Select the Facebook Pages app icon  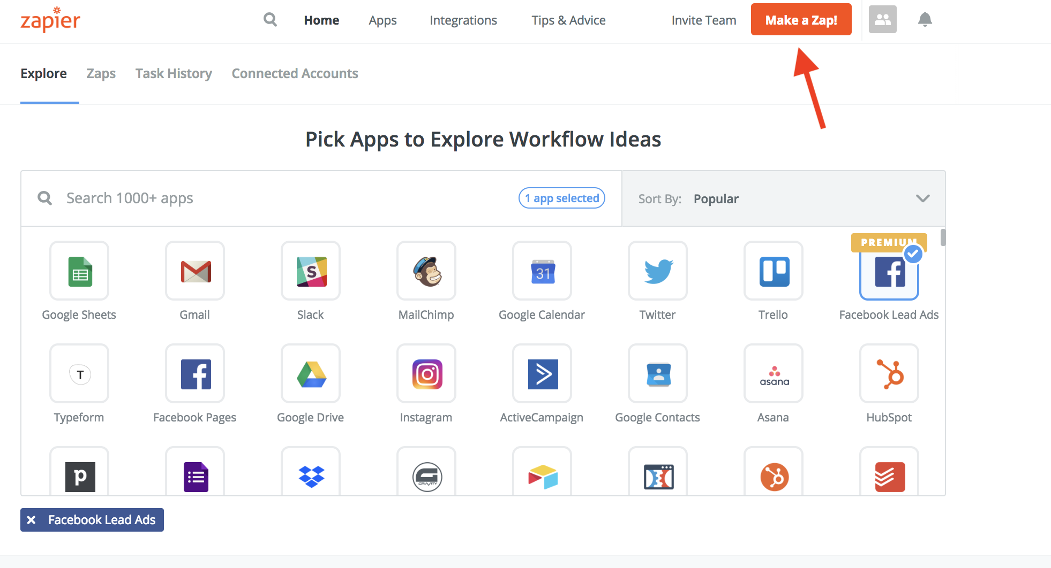195,373
